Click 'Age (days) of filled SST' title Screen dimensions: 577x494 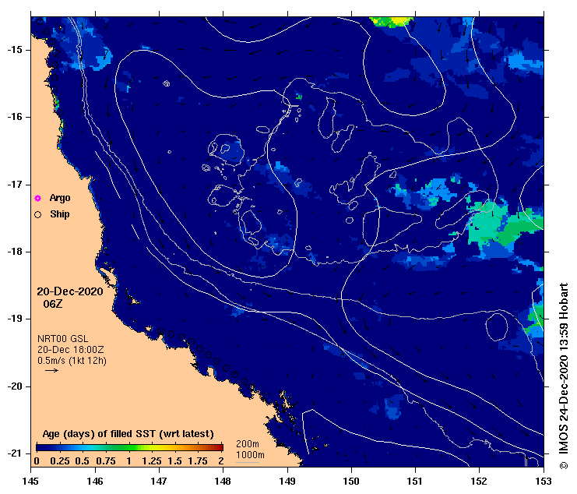(128, 434)
